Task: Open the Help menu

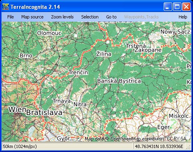Action: [x=183, y=17]
